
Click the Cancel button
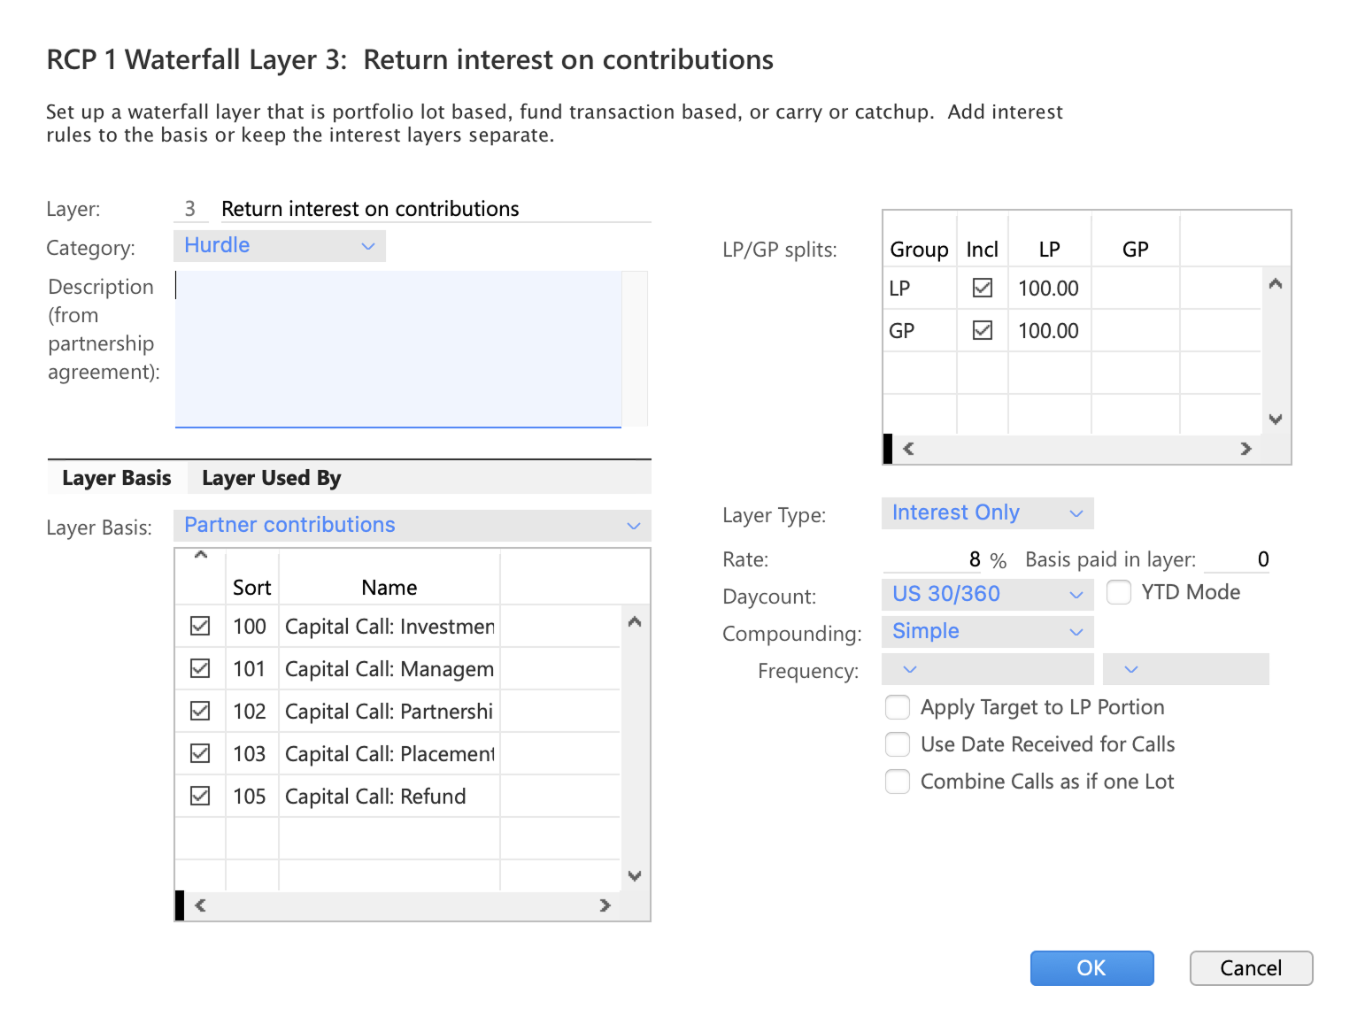[x=1251, y=967]
